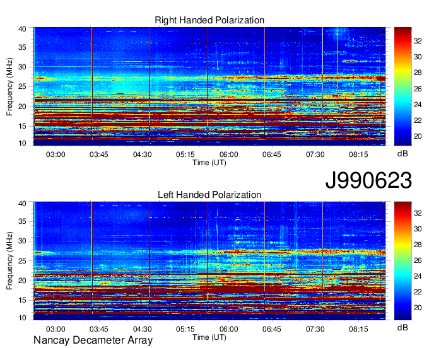The image size is (429, 348).
Task: Click the 30 MHz frequency tick of Left Handed plot
Action: 22,241
